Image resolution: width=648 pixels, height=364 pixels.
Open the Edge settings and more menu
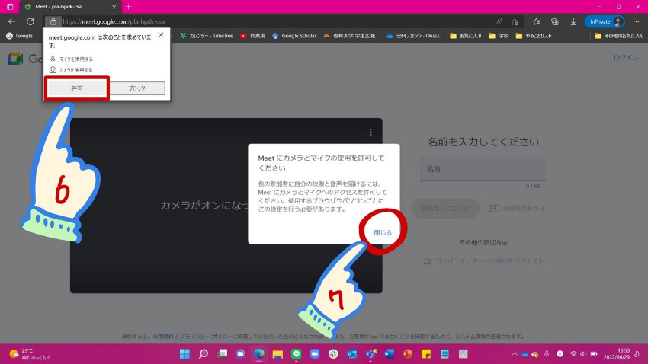(x=636, y=21)
